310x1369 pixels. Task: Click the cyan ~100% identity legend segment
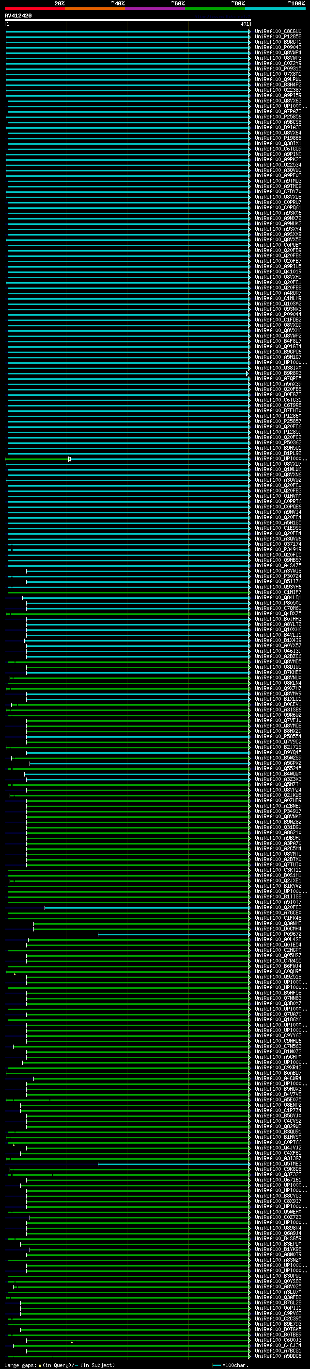pyautogui.click(x=275, y=9)
